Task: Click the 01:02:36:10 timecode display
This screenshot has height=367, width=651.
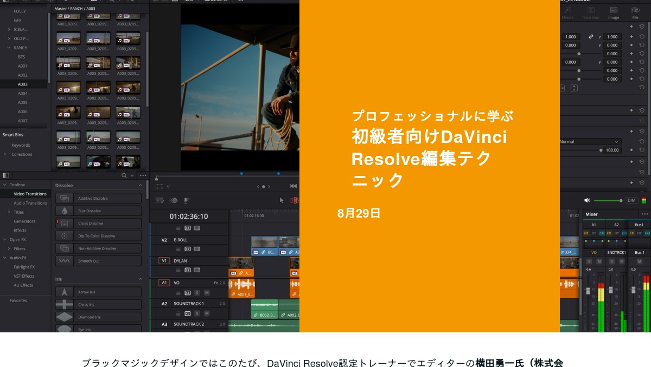Action: click(189, 216)
